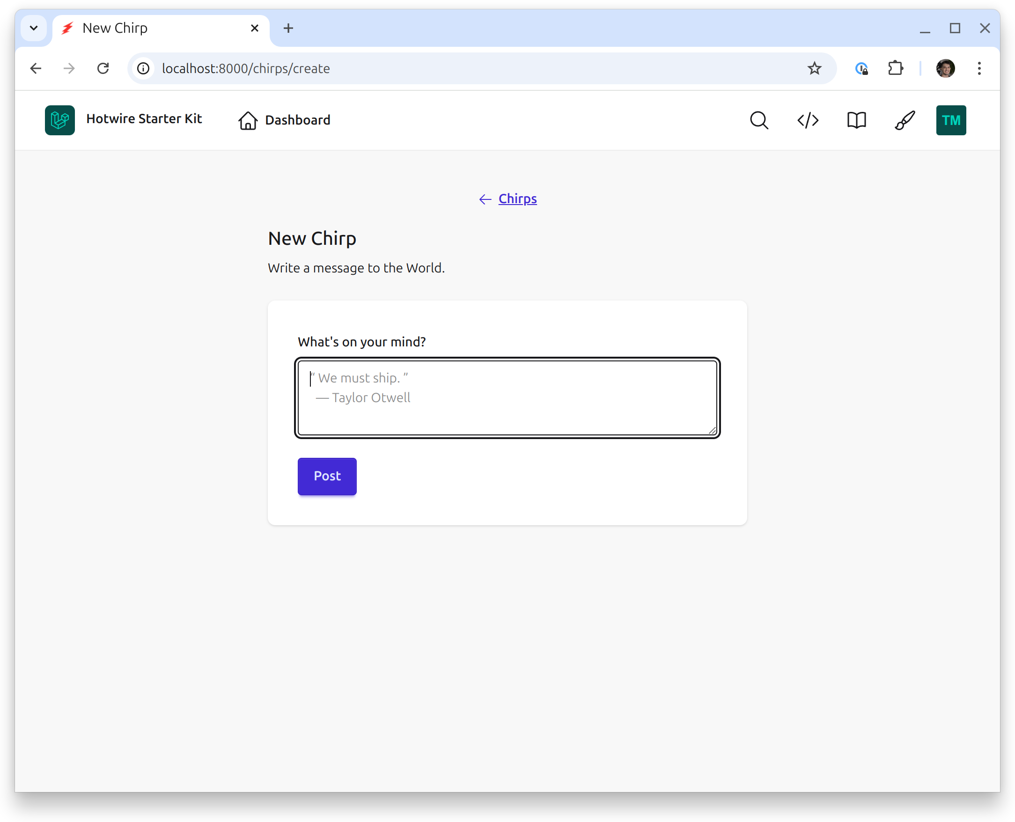The height and width of the screenshot is (822, 1015).
Task: Open the Dashboard menu item
Action: [x=297, y=120]
